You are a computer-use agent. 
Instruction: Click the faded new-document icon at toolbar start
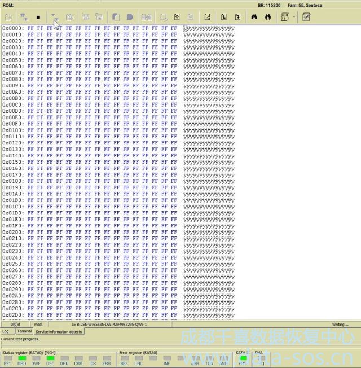pos(8,17)
